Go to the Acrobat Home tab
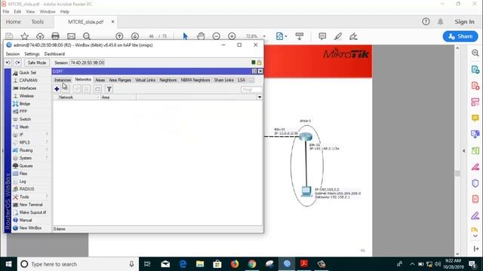Viewport: 483px width, 271px height. coord(14,22)
